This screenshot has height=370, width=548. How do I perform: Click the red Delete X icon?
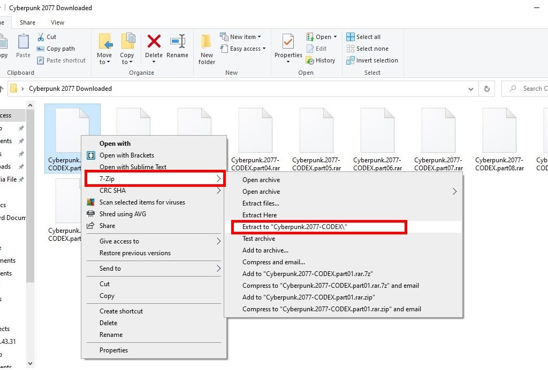(x=154, y=41)
